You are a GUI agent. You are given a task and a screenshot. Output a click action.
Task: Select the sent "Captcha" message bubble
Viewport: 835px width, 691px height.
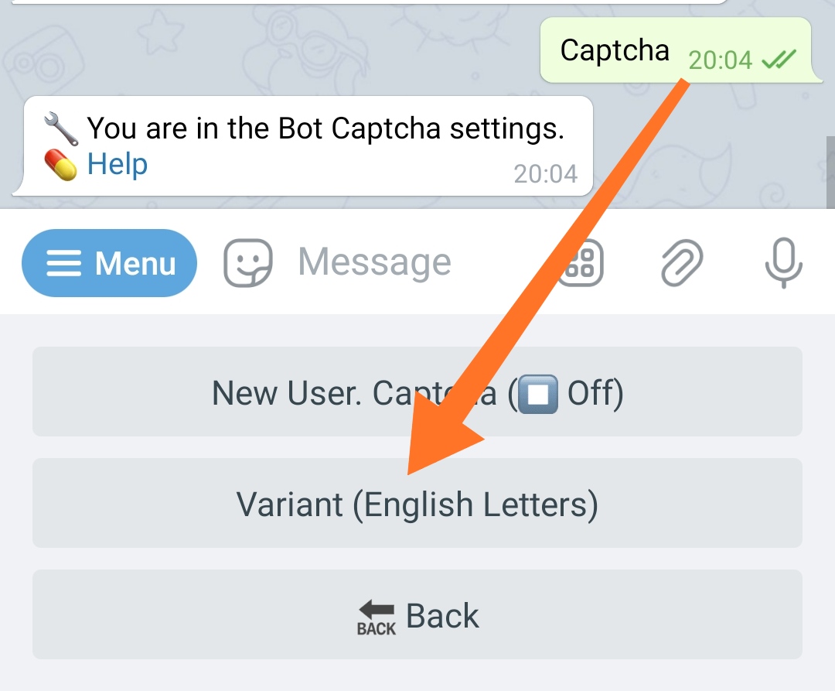coord(615,50)
